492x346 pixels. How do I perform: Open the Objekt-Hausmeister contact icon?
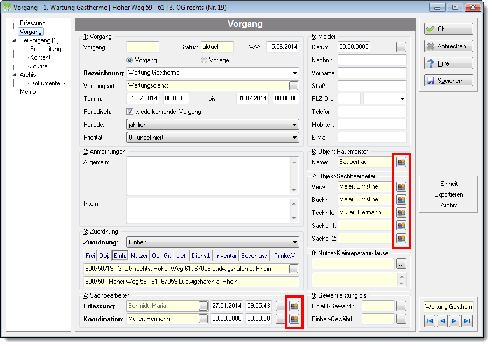pyautogui.click(x=401, y=162)
